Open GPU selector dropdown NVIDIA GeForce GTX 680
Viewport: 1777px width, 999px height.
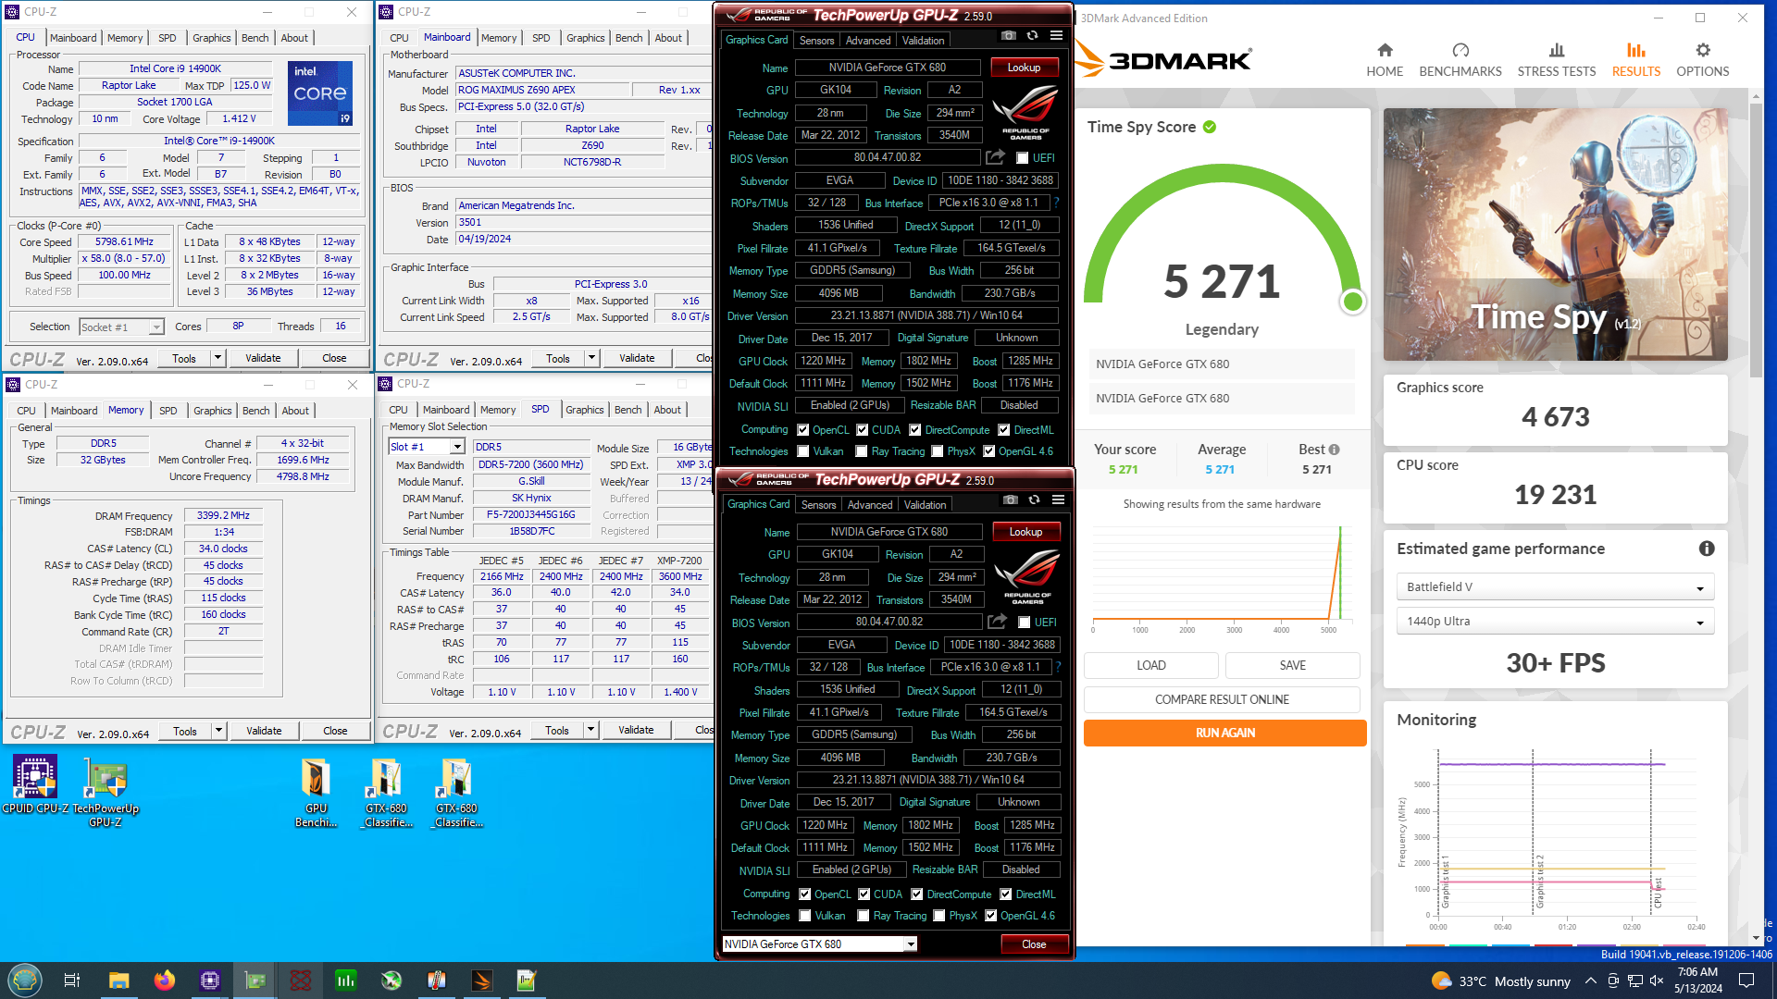(x=820, y=944)
